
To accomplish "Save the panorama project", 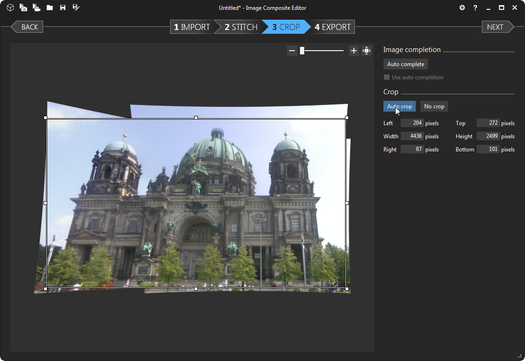I will 63,8.
